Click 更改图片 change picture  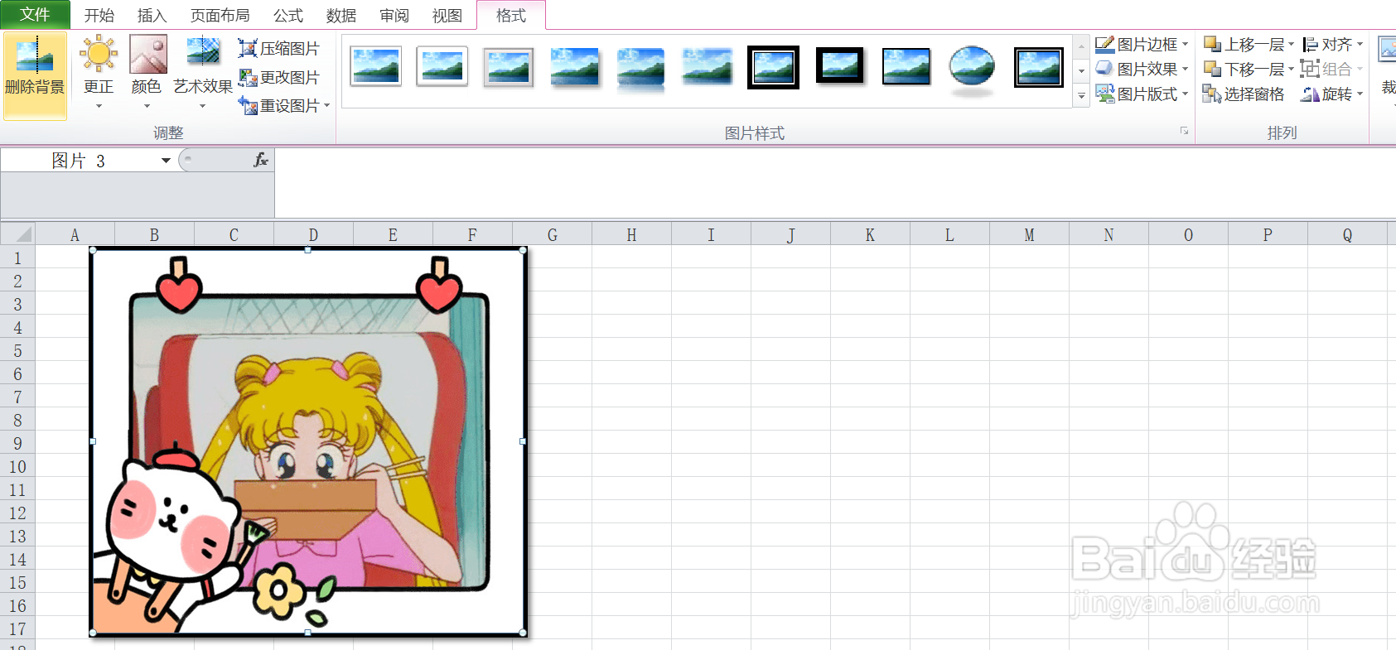[278, 78]
